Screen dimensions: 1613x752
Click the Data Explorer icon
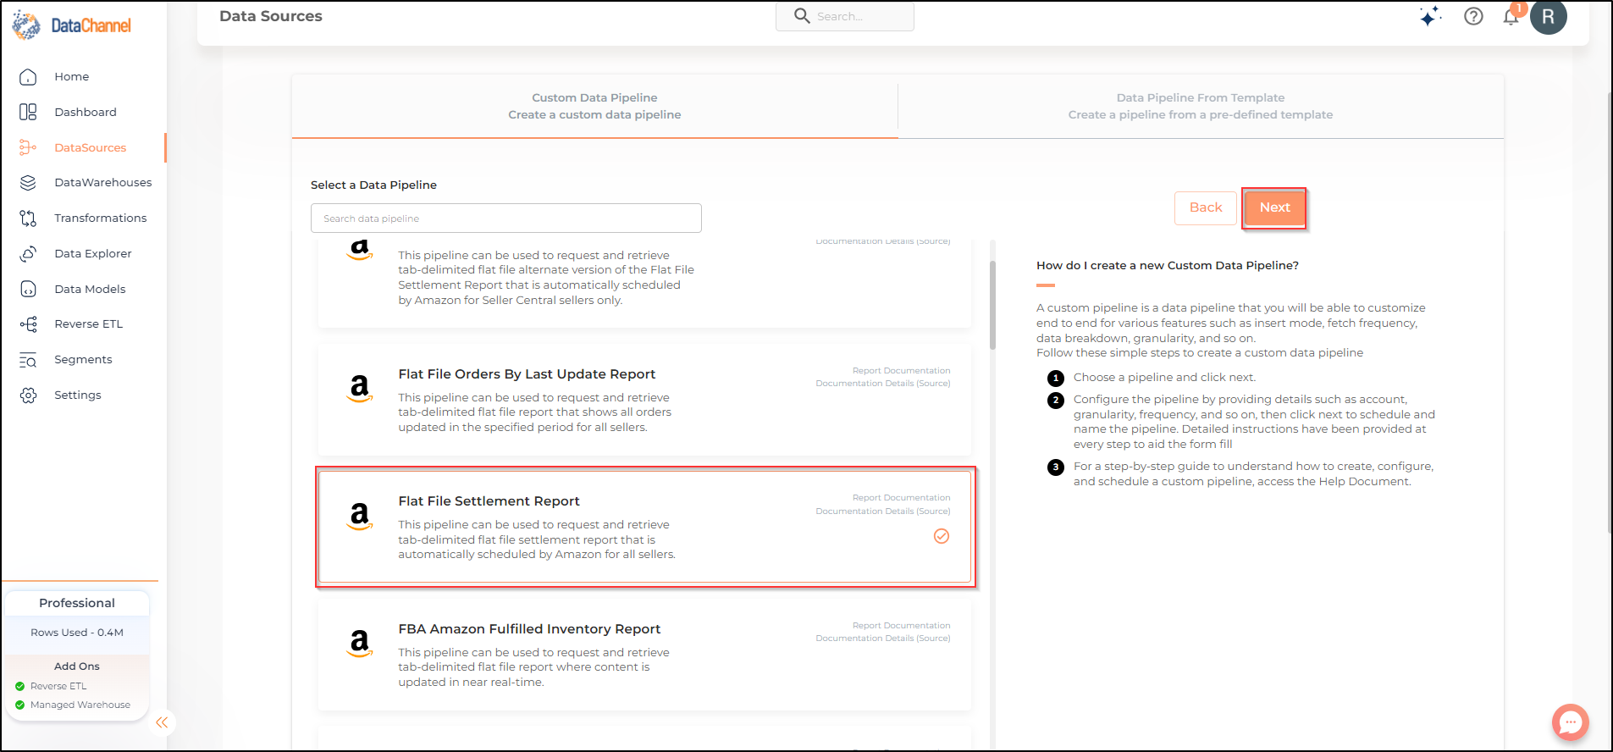click(x=28, y=253)
